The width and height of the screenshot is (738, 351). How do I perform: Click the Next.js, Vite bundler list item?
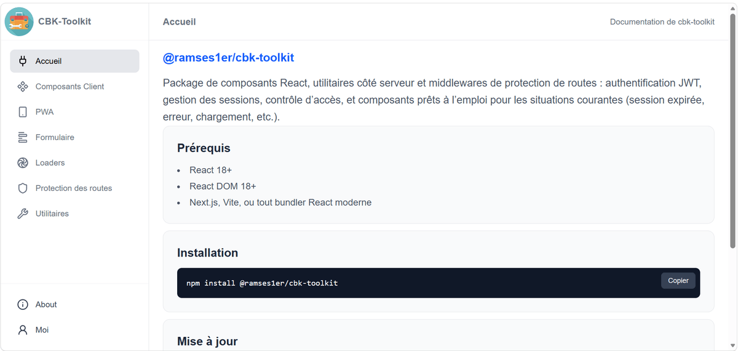(x=280, y=202)
